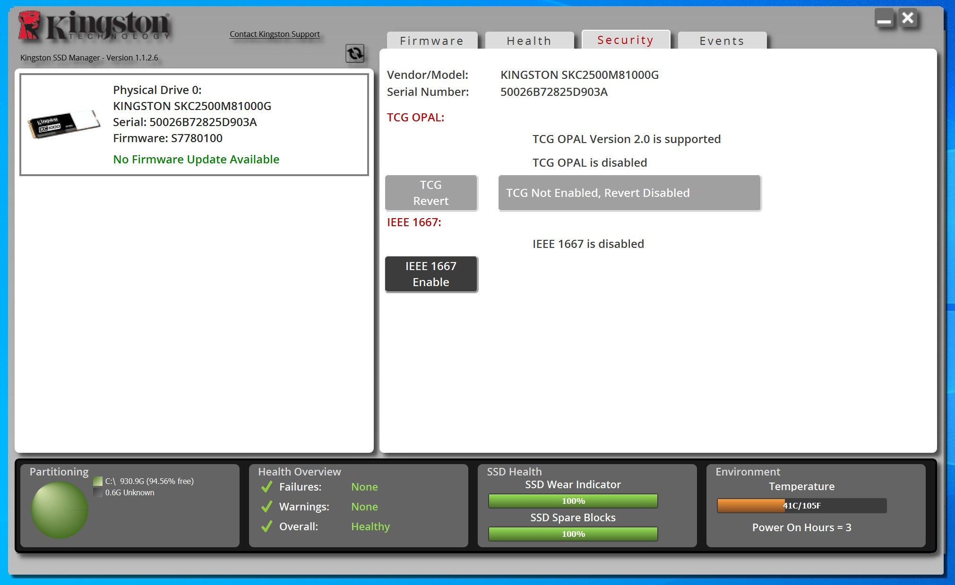Click the 'Healthy' overall status value
Viewport: 955px width, 585px height.
tap(370, 526)
